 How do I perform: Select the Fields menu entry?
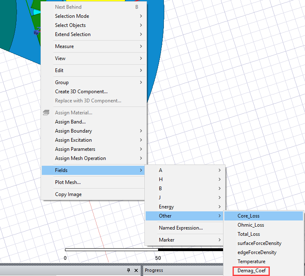click(94, 170)
